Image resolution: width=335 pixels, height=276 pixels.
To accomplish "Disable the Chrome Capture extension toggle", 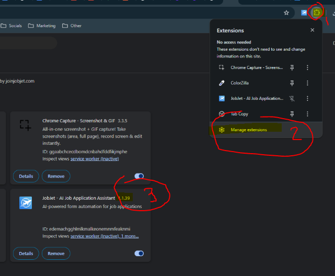I will (139, 176).
